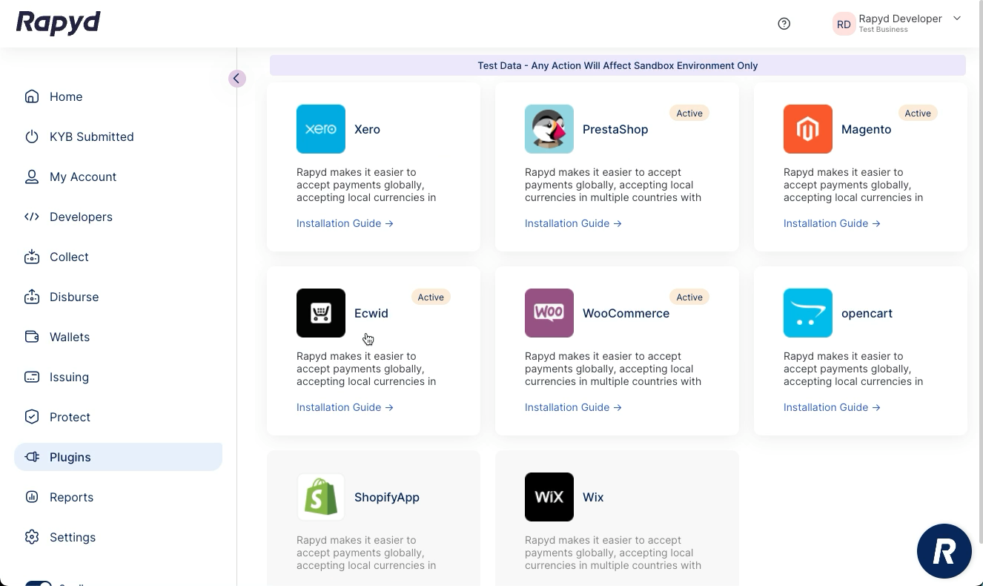Click the Developers code brackets icon

32,217
